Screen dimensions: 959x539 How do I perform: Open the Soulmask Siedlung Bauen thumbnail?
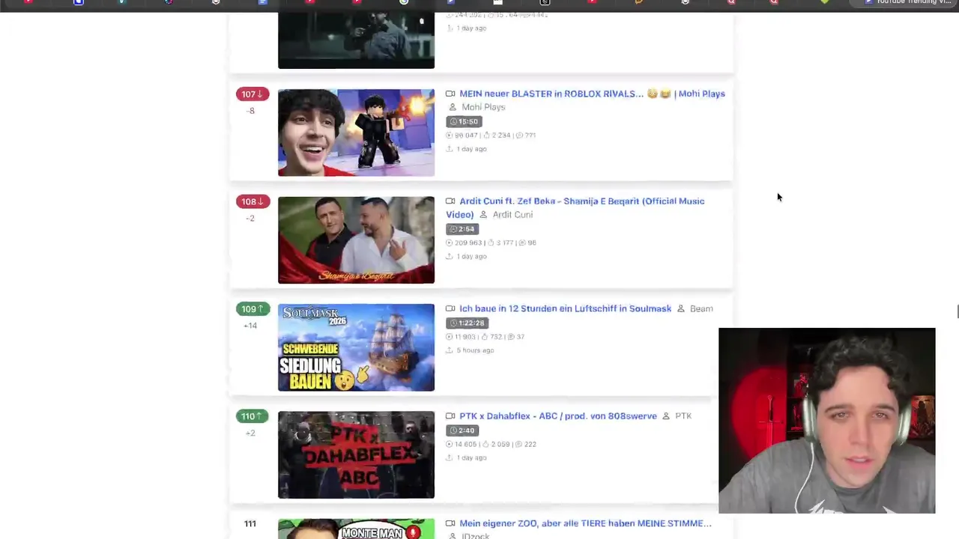pos(356,347)
